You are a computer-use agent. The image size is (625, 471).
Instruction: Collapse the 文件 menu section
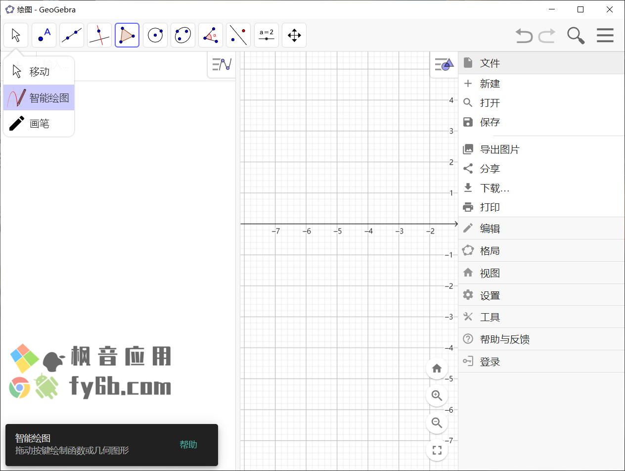coord(541,63)
